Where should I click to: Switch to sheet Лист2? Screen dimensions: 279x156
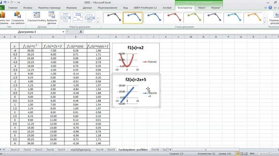(x=27, y=149)
